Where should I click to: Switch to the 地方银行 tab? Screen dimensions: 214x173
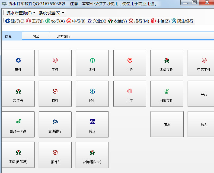point(63,36)
